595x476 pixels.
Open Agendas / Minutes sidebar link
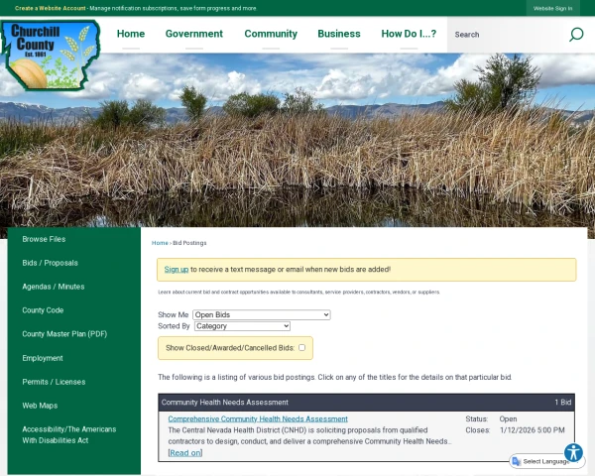pos(54,287)
